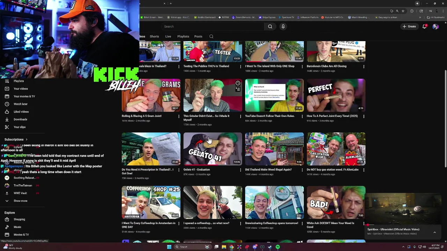Image resolution: width=447 pixels, height=251 pixels.
Task: Open the COFFEESHOP Amsterdam video thumbnail
Action: 151,203
